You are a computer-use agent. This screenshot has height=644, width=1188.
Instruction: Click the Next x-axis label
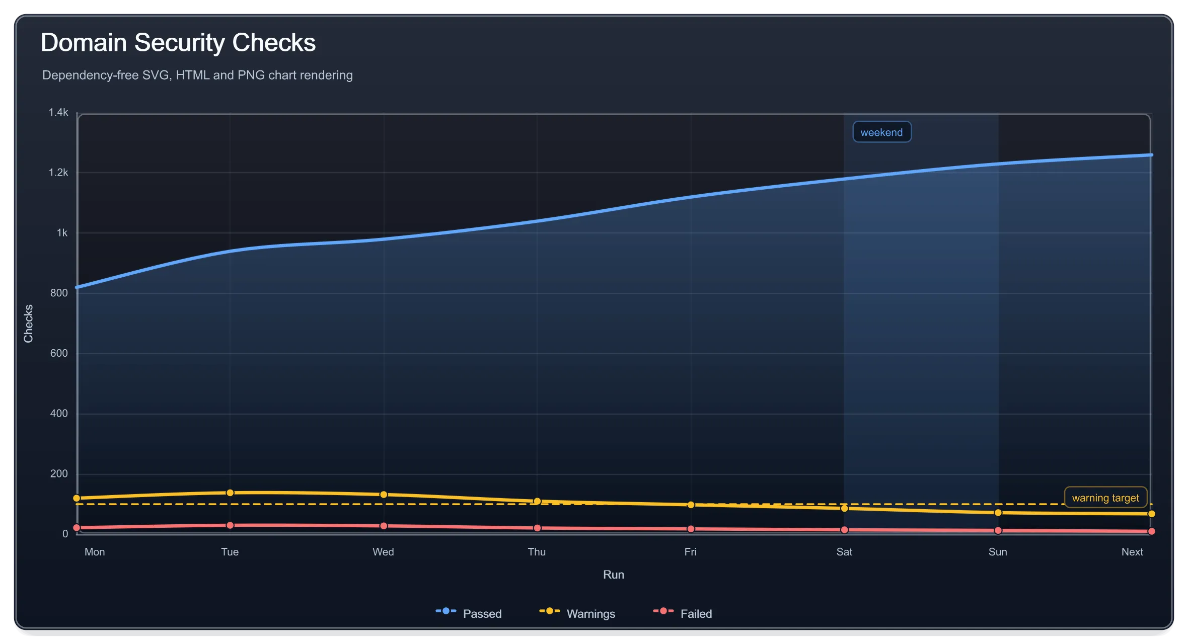point(1132,551)
